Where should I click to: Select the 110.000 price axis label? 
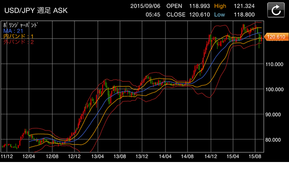click(x=274, y=64)
